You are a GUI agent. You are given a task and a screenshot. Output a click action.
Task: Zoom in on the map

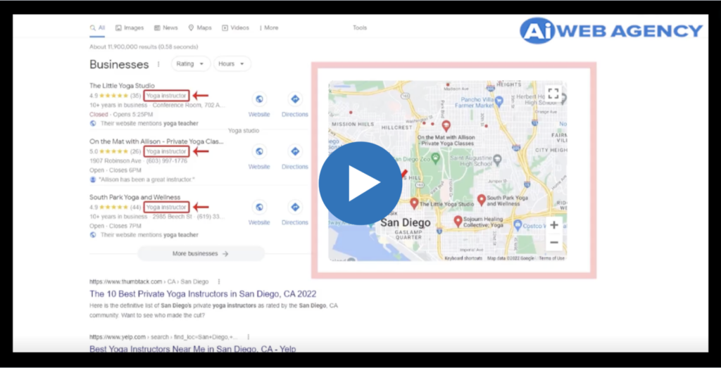554,225
